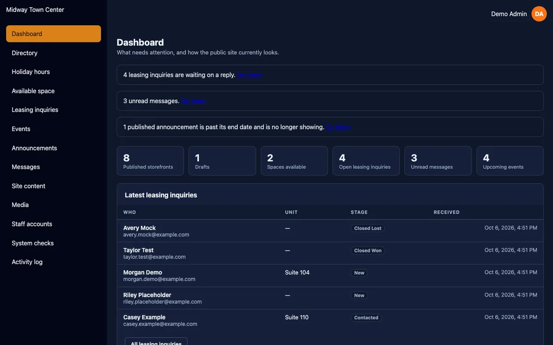The width and height of the screenshot is (553, 345).
Task: Click the New badge in Morgan Demo's row
Action: pos(359,273)
